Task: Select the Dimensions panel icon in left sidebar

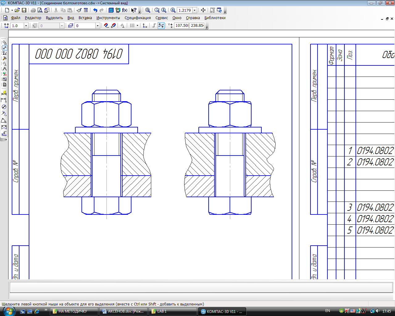Action: [x=4, y=48]
